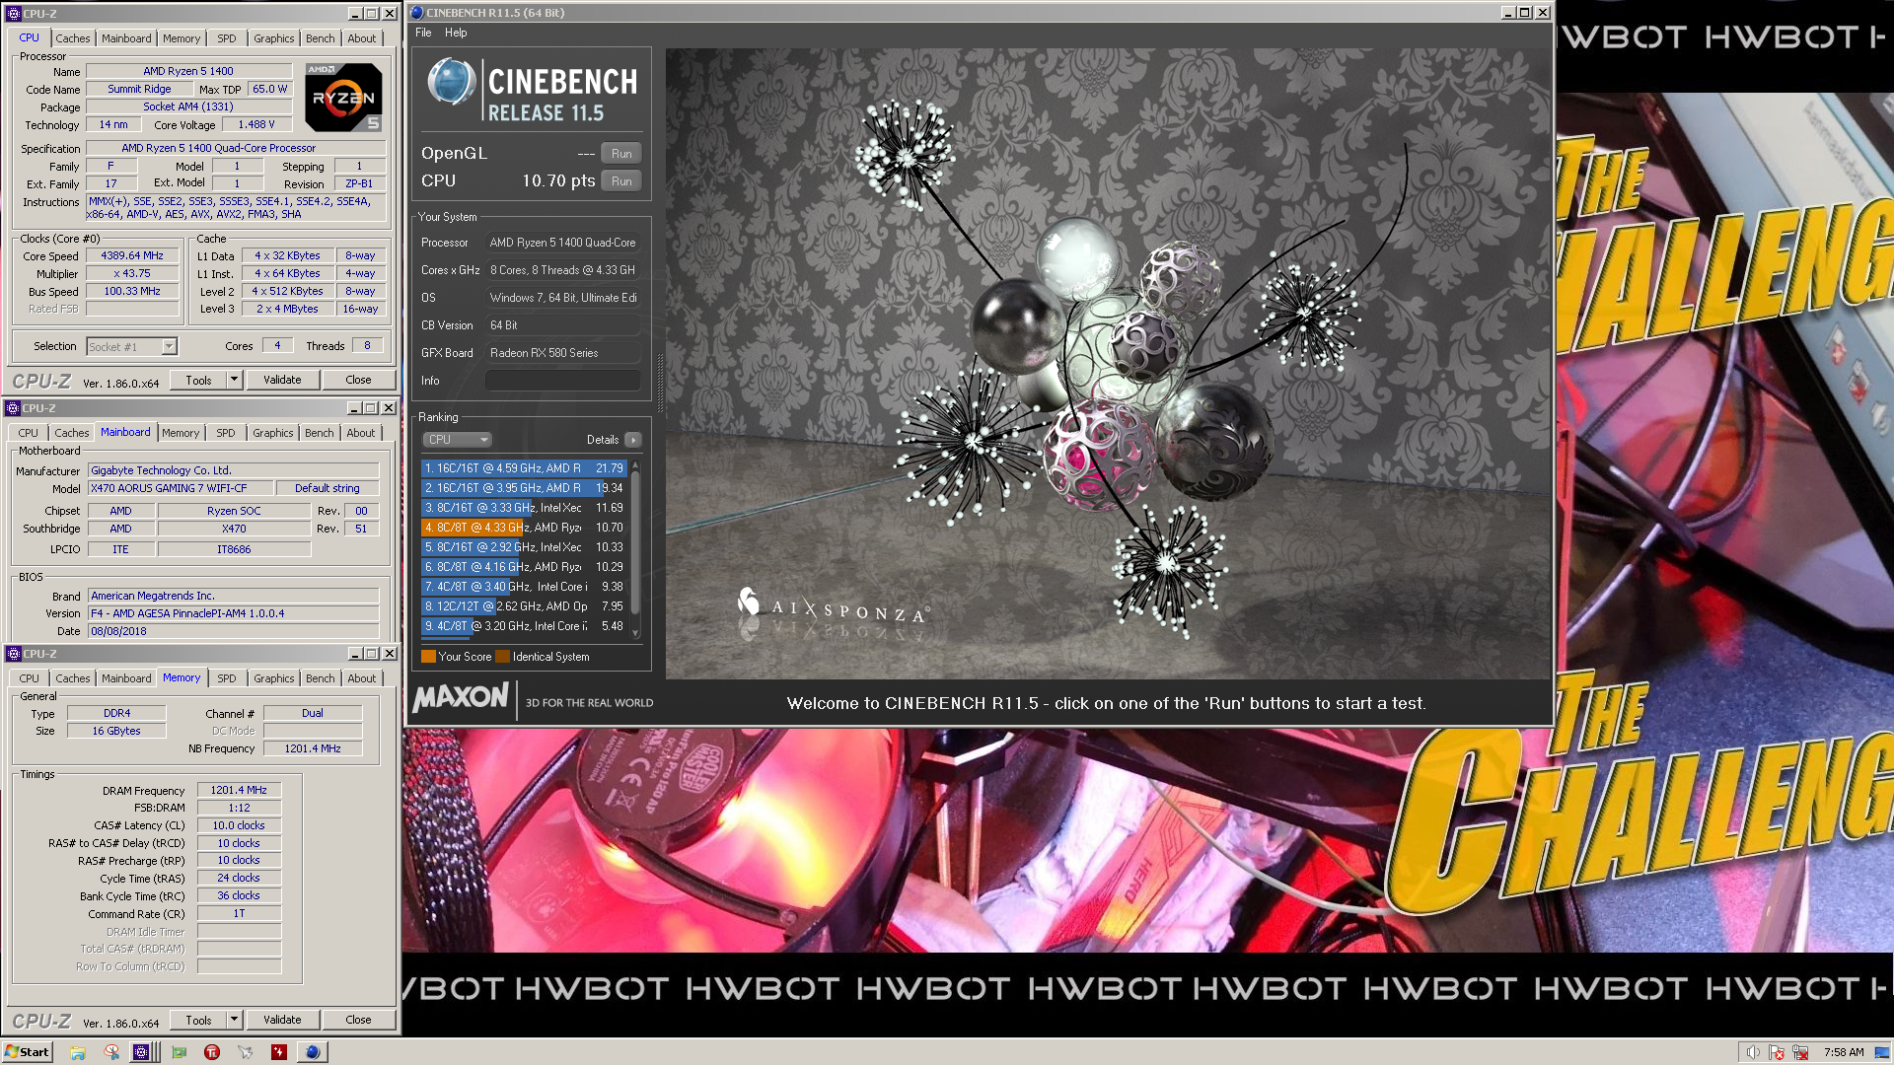Click into the Info field in Your System
Viewport: 1894px width, 1065px height.
click(x=563, y=381)
